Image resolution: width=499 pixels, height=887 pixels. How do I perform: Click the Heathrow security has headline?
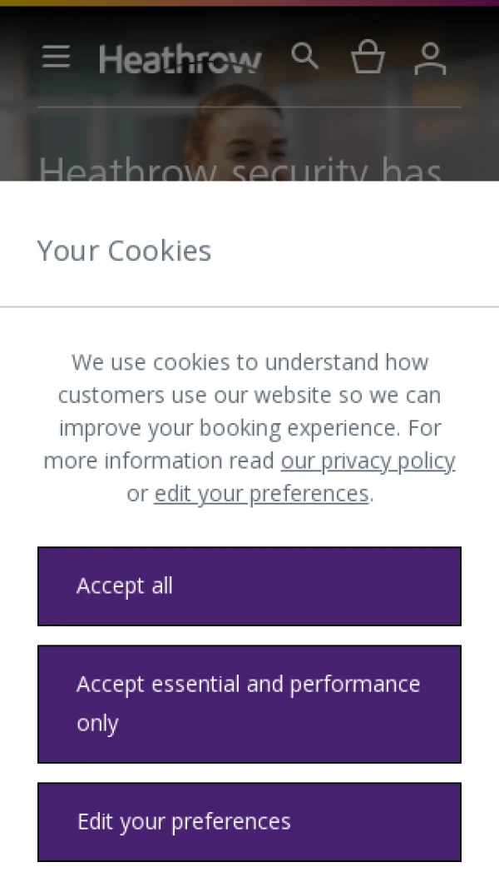tap(240, 168)
